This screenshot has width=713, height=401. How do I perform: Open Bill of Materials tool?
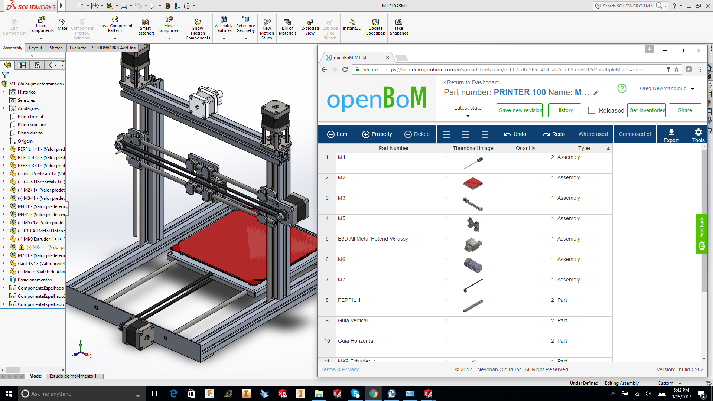pyautogui.click(x=287, y=23)
